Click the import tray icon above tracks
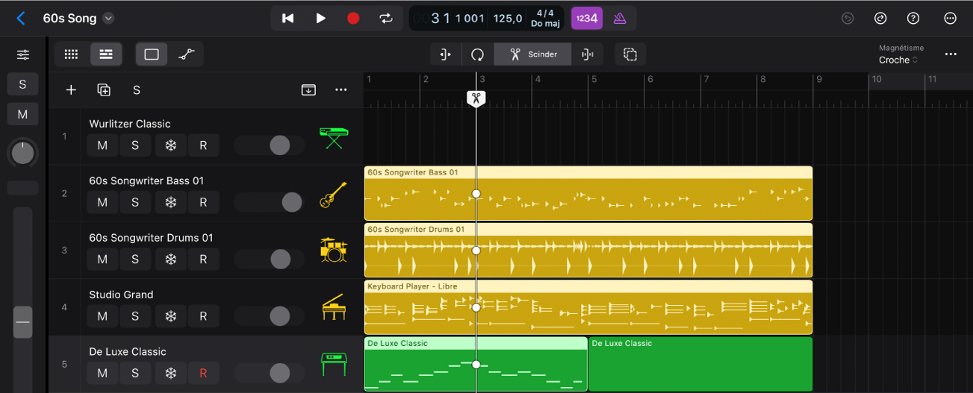The height and width of the screenshot is (393, 973). point(308,90)
